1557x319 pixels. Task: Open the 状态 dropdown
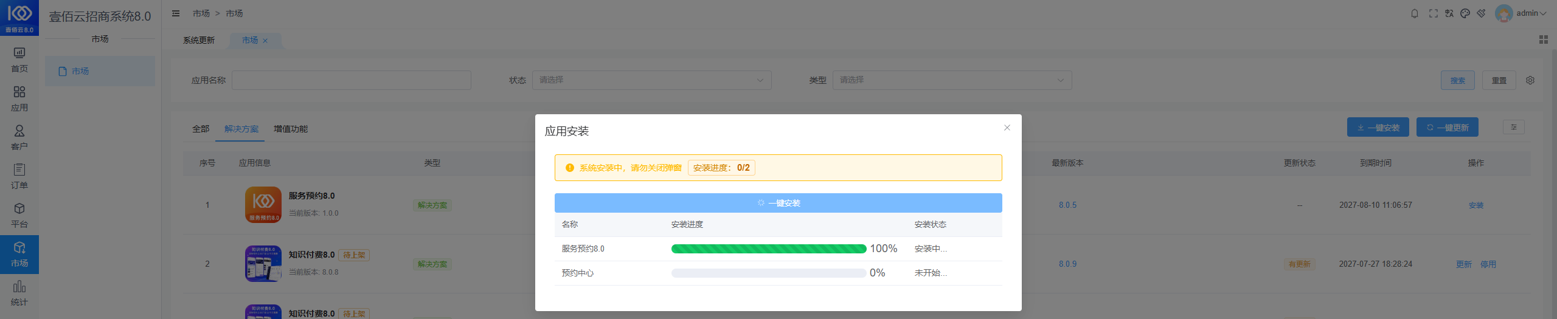(651, 80)
